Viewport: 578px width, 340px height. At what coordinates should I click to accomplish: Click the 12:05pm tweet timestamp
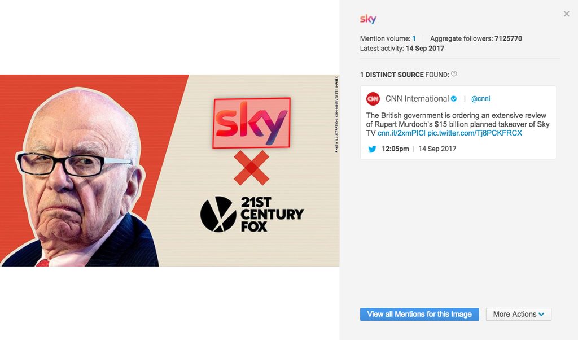[x=395, y=149]
